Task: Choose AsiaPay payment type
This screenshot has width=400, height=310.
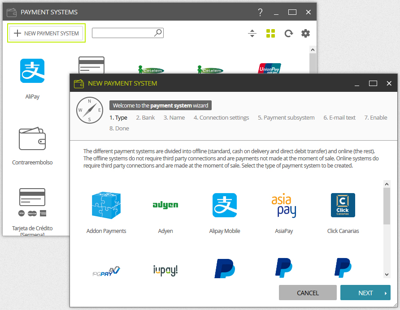Action: [284, 205]
